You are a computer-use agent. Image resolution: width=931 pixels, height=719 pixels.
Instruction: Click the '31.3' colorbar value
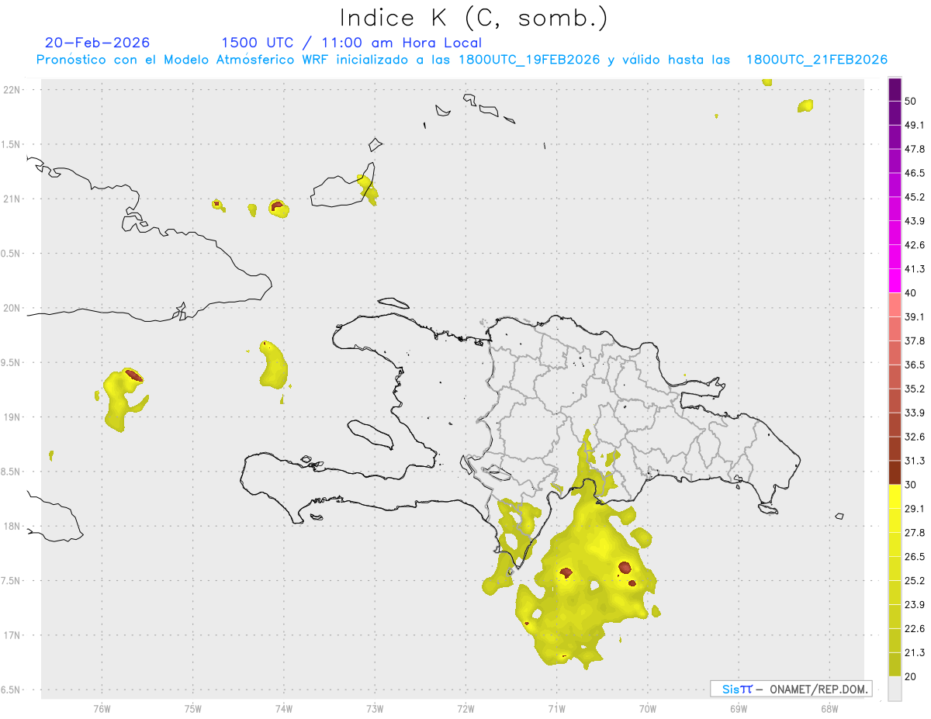[914, 461]
